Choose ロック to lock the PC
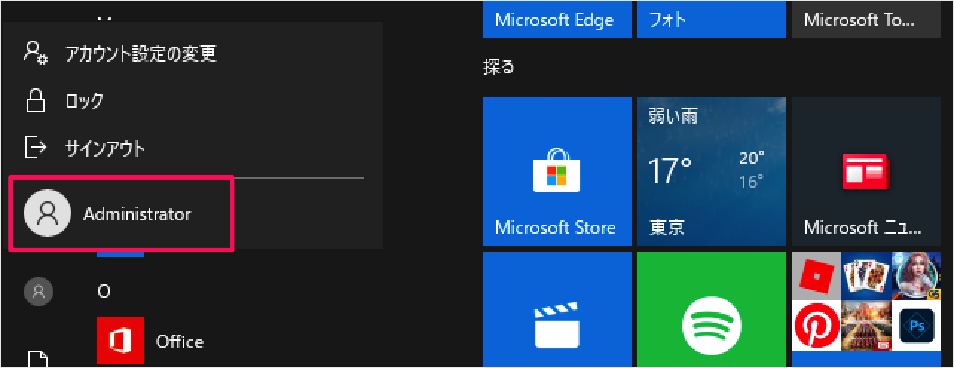 point(84,101)
